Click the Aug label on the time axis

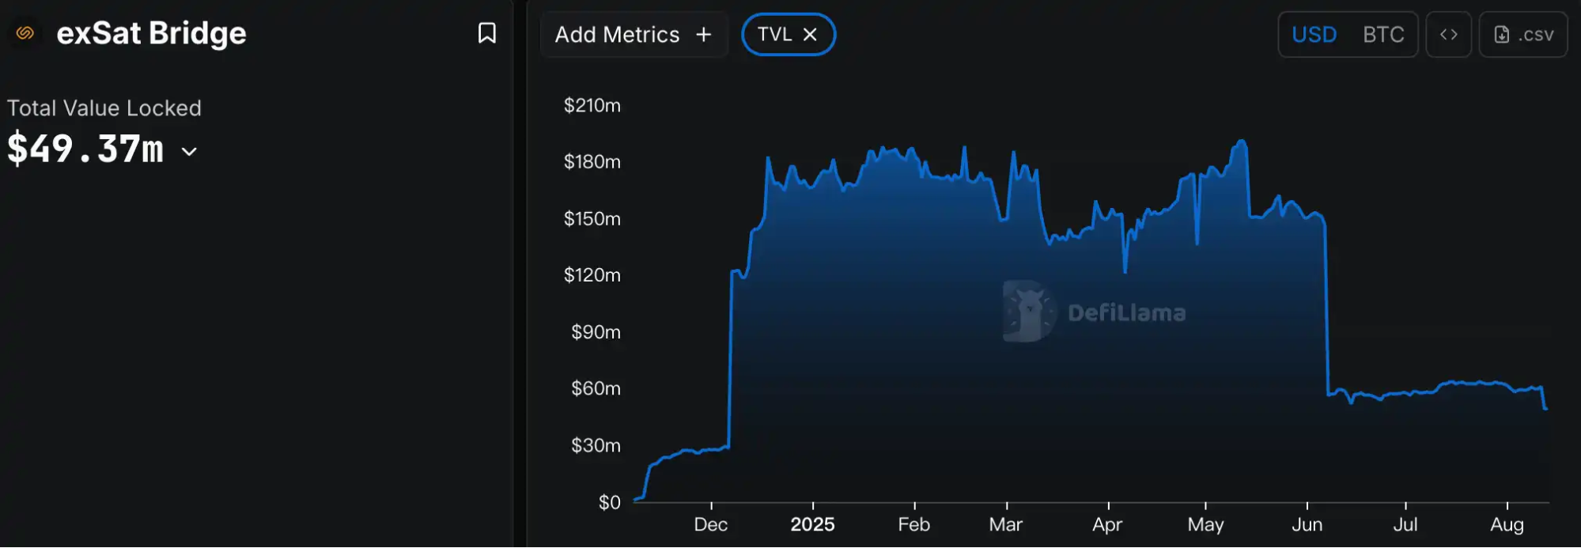pos(1507,524)
